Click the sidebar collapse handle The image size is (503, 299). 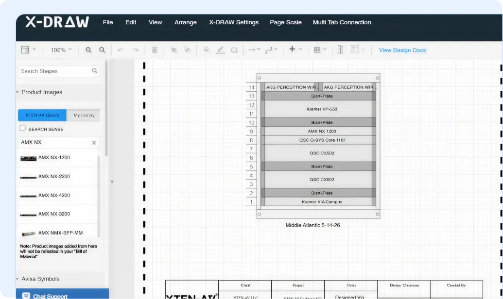112,182
